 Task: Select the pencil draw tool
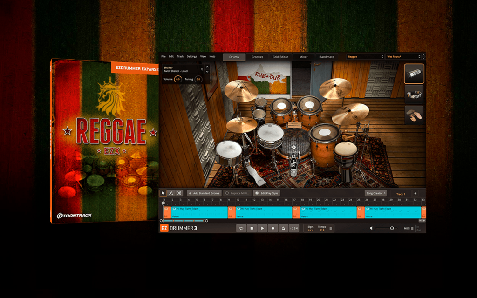[171, 193]
